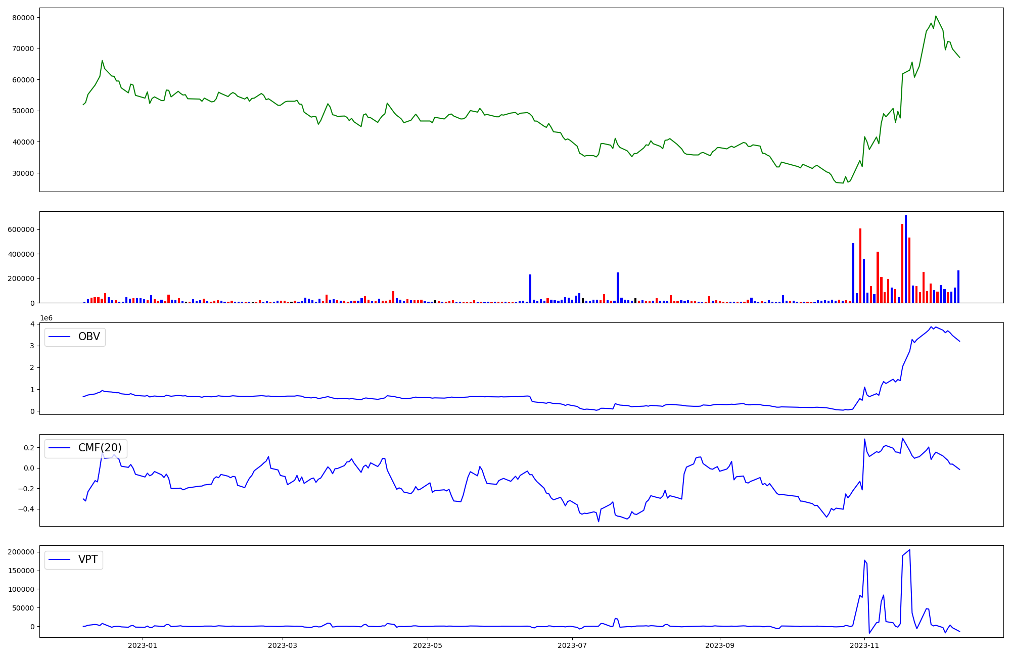
Task: Click the −0.4 tick on CMF axis
Action: tap(25, 509)
